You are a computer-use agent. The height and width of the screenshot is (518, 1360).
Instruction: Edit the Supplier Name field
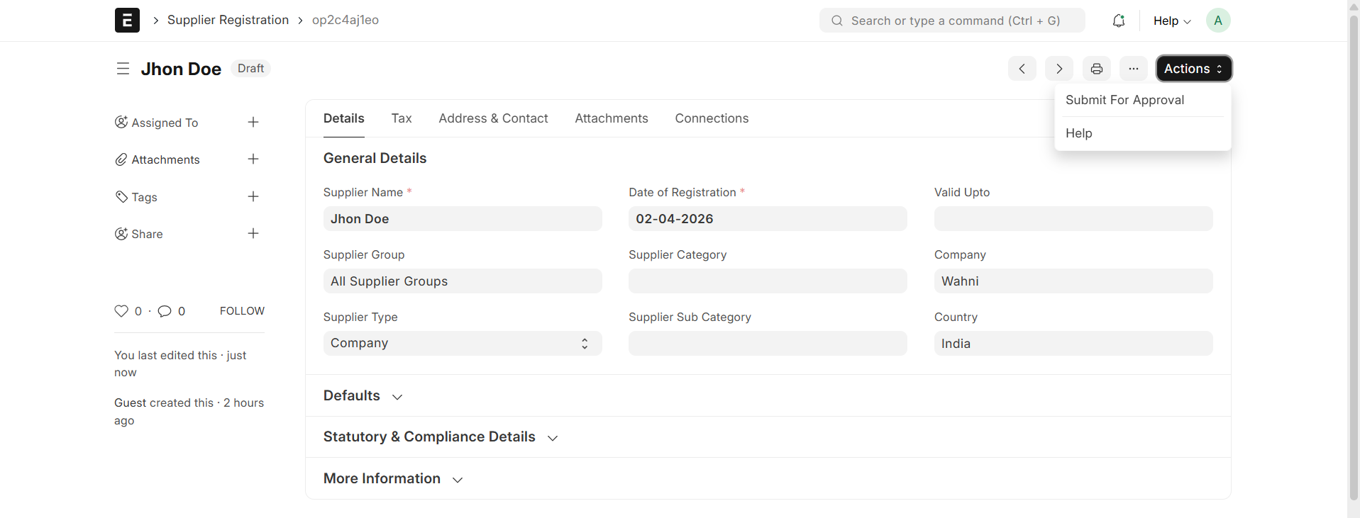tap(463, 219)
